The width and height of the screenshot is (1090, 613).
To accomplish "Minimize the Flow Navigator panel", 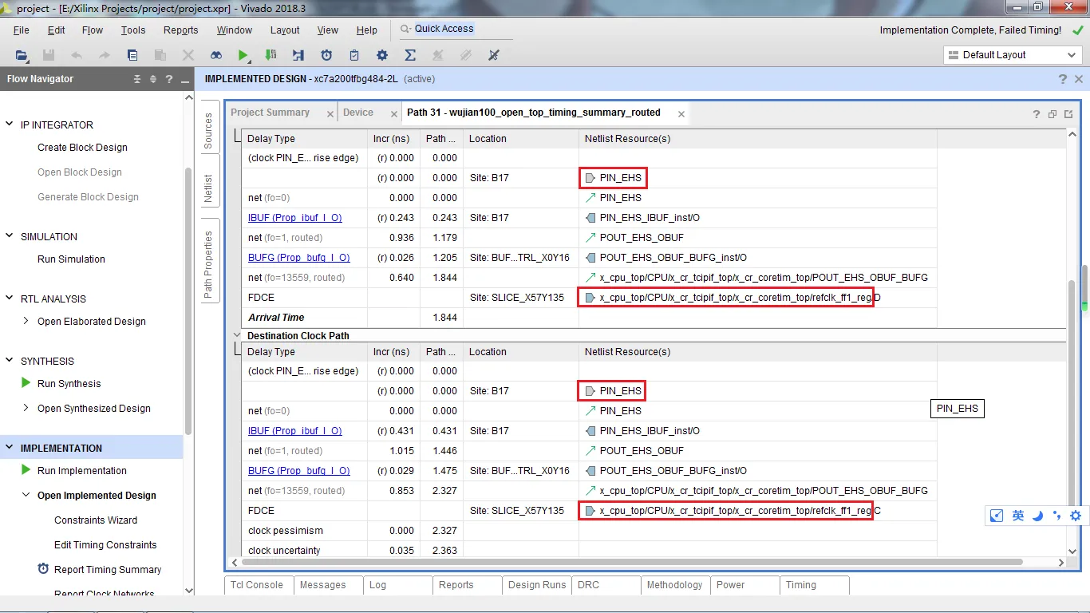I will coord(185,80).
